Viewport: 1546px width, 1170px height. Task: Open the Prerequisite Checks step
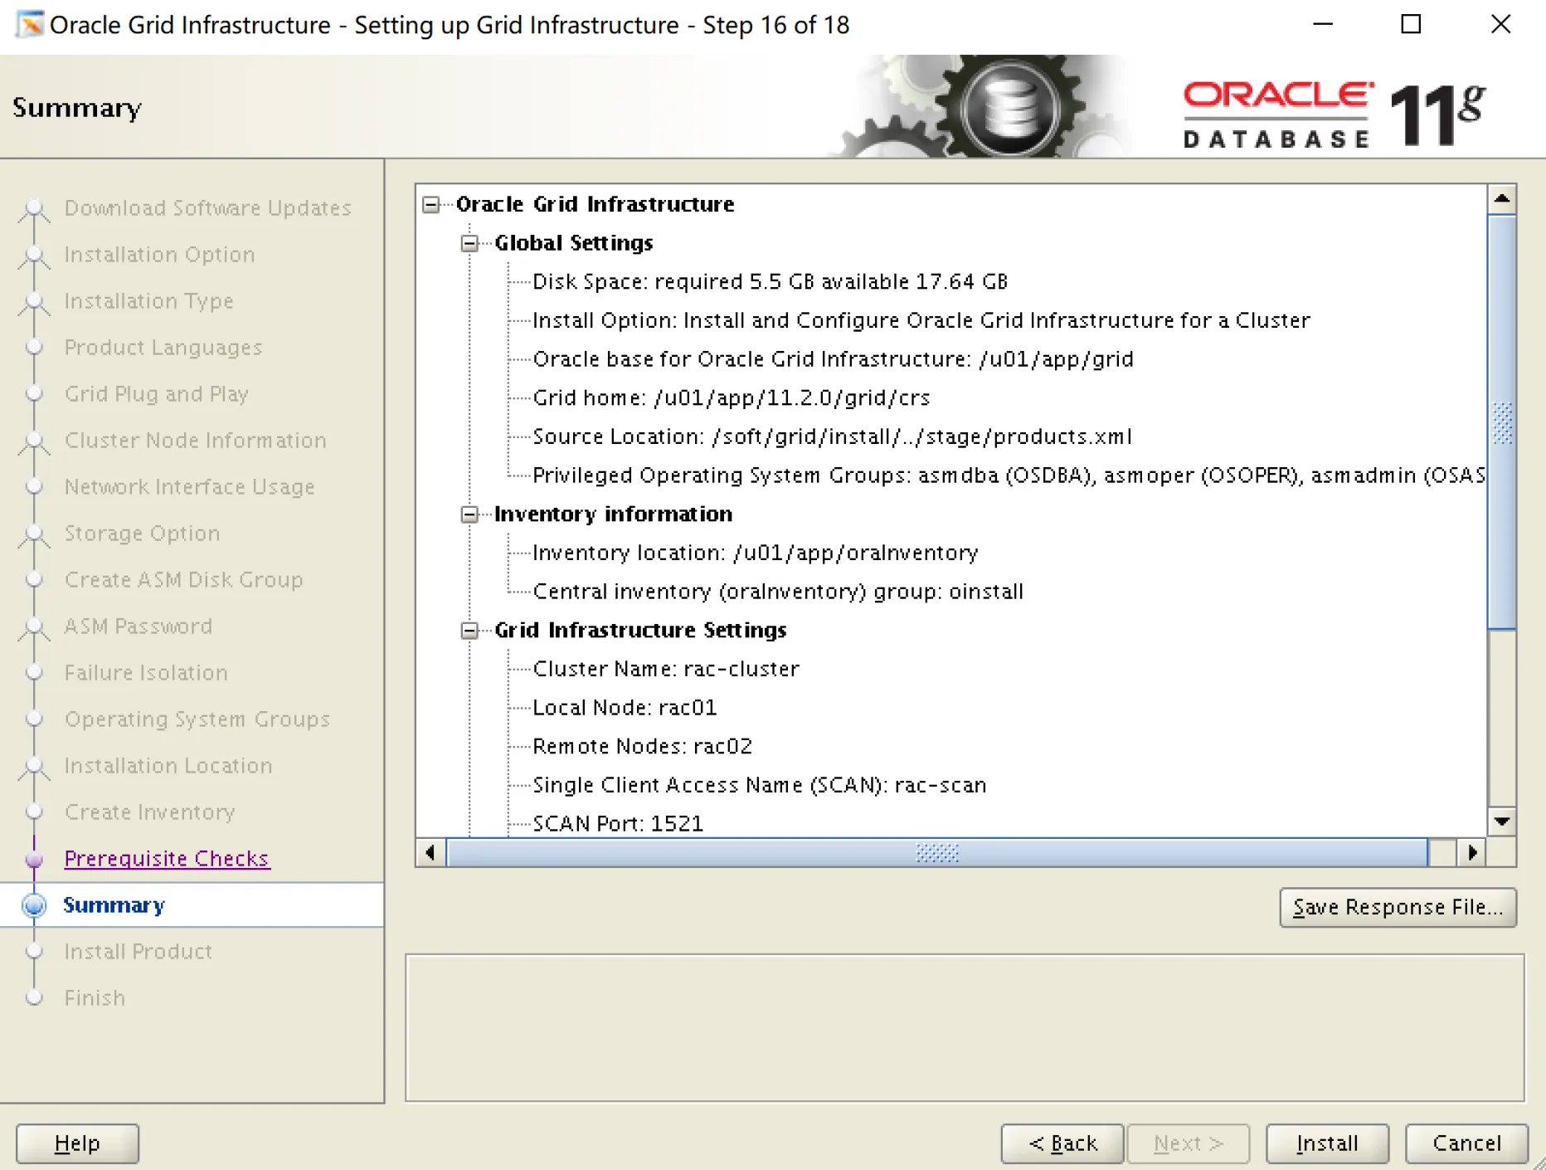(x=166, y=858)
